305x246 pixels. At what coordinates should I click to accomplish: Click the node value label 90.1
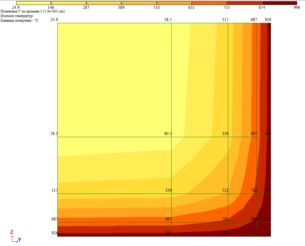pyautogui.click(x=168, y=134)
